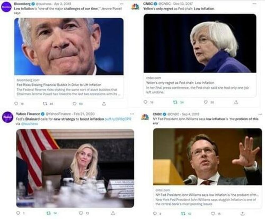Image resolution: width=265 pixels, height=219 pixels.
Task: Open more options on Yahoo Finance tweet
Action: click(132, 114)
